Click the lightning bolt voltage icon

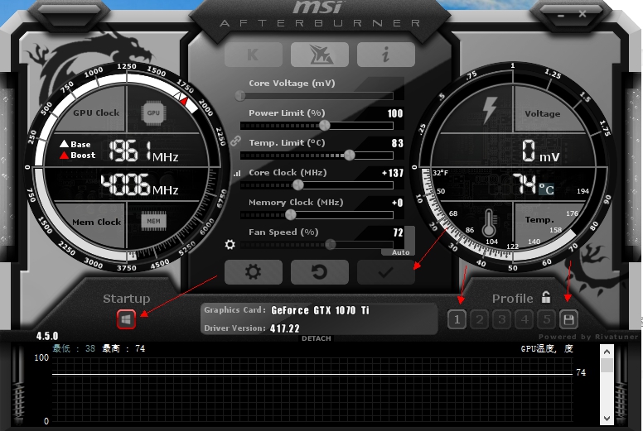tap(489, 110)
